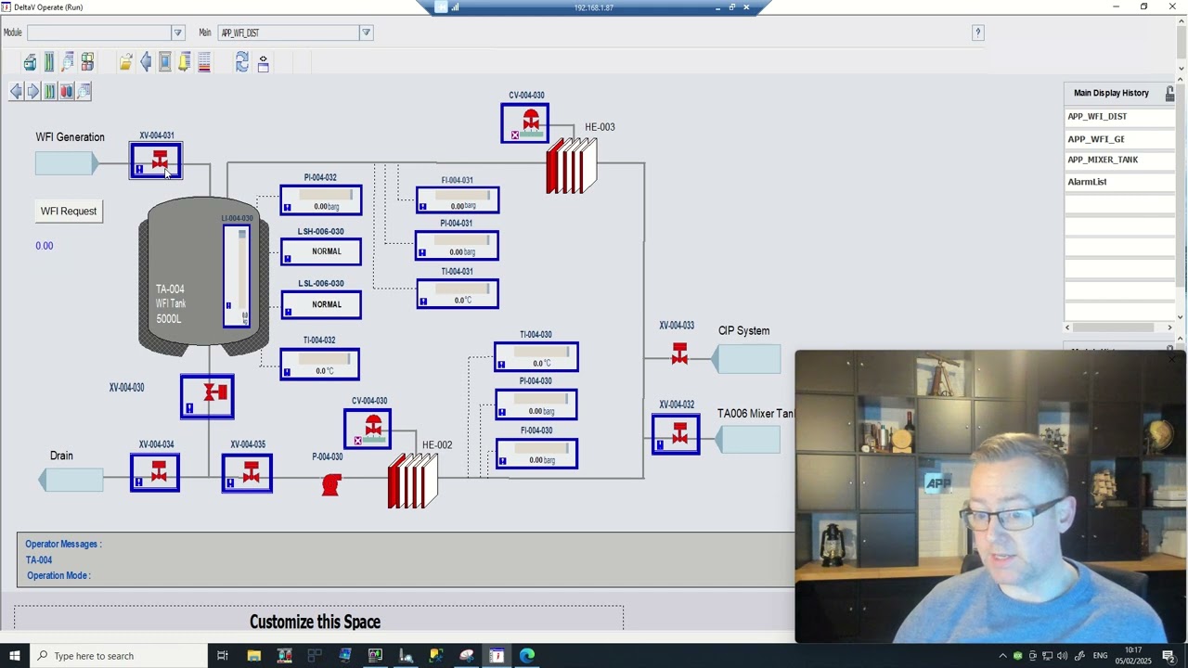This screenshot has width=1188, height=668.
Task: Click the magnifier icon in lower toolbar
Action: 84,91
